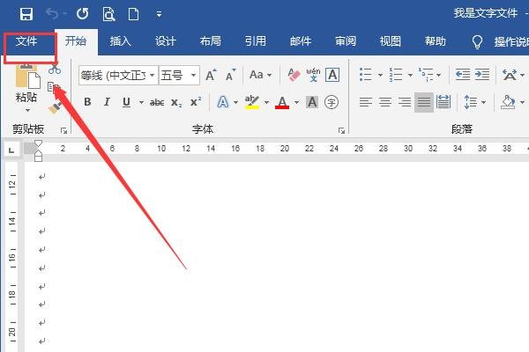This screenshot has width=529, height=352.
Task: Switch to the 视图 (View) tab
Action: tap(391, 41)
